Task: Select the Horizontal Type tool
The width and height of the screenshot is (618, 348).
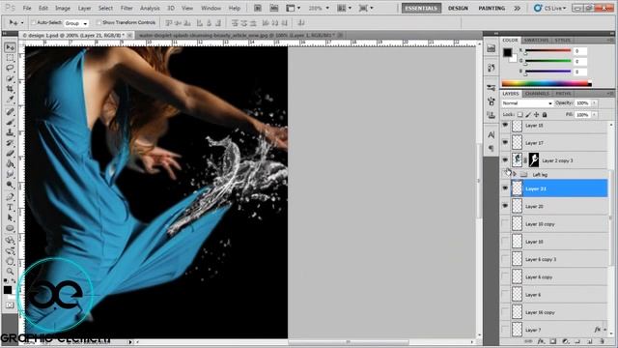Action: 10,207
